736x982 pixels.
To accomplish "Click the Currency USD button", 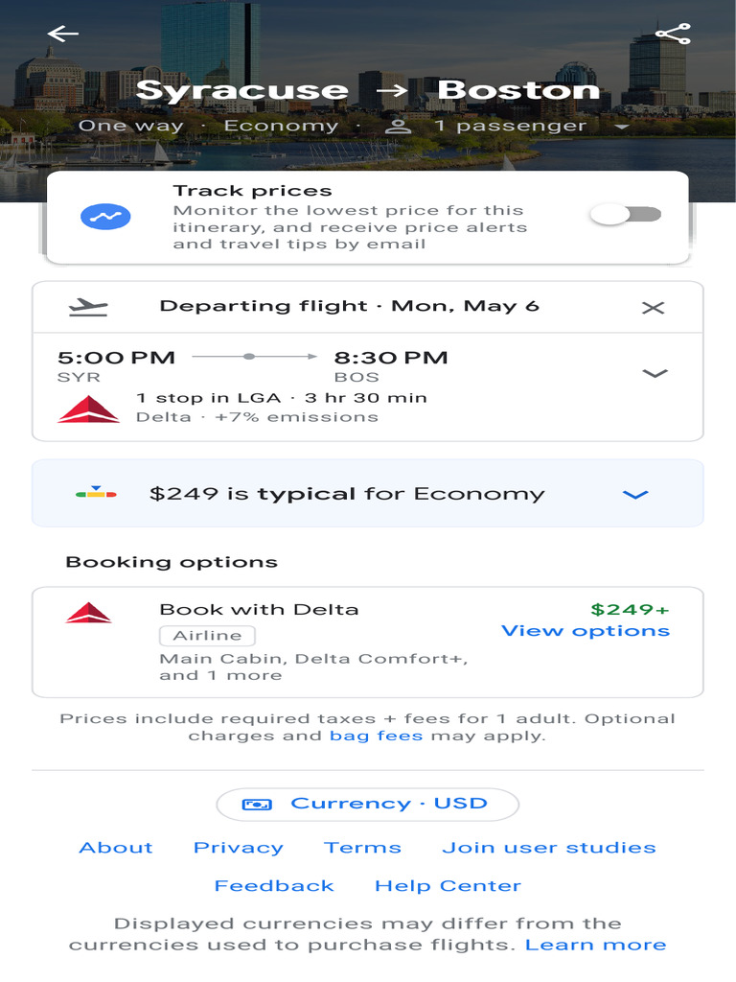I will (x=368, y=804).
